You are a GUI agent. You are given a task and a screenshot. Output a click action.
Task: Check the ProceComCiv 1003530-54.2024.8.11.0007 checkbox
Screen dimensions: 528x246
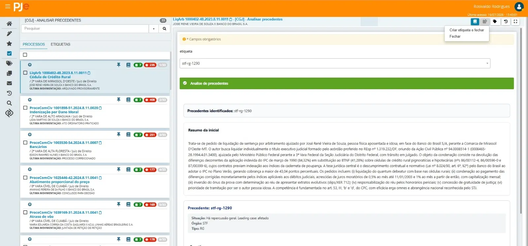tap(25, 143)
